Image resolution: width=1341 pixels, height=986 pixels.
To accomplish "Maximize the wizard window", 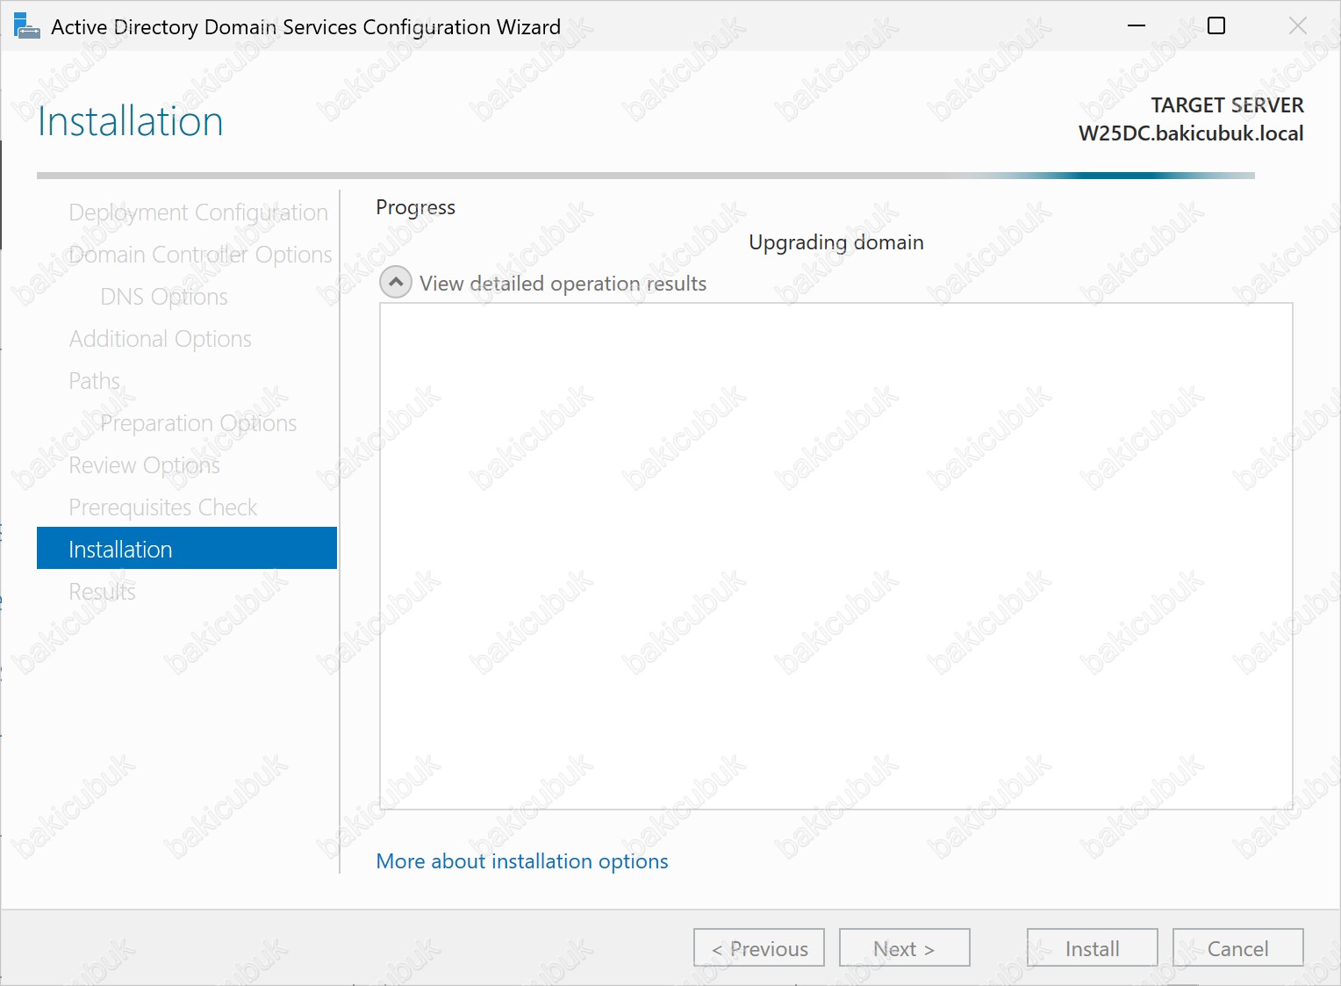I will (1216, 25).
